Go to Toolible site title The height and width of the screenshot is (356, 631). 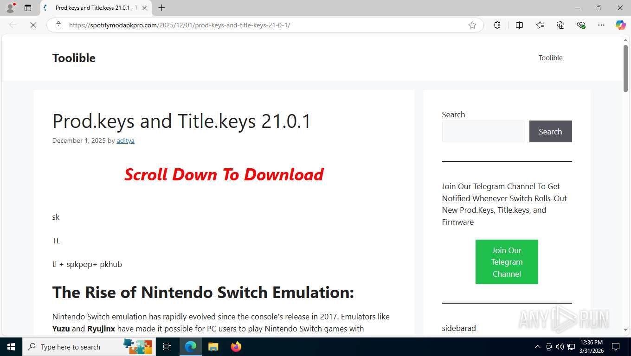[x=74, y=58]
